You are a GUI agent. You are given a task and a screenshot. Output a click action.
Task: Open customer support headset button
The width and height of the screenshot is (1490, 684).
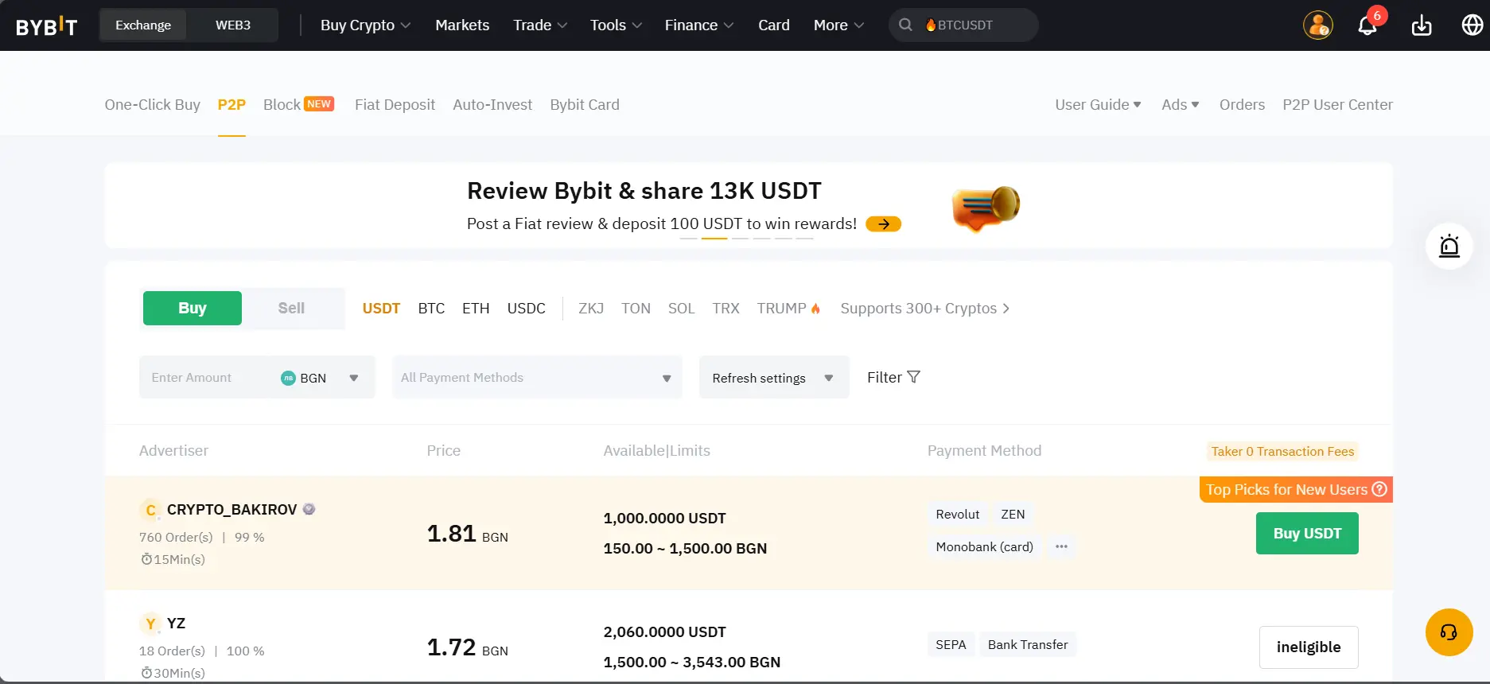[x=1449, y=632]
